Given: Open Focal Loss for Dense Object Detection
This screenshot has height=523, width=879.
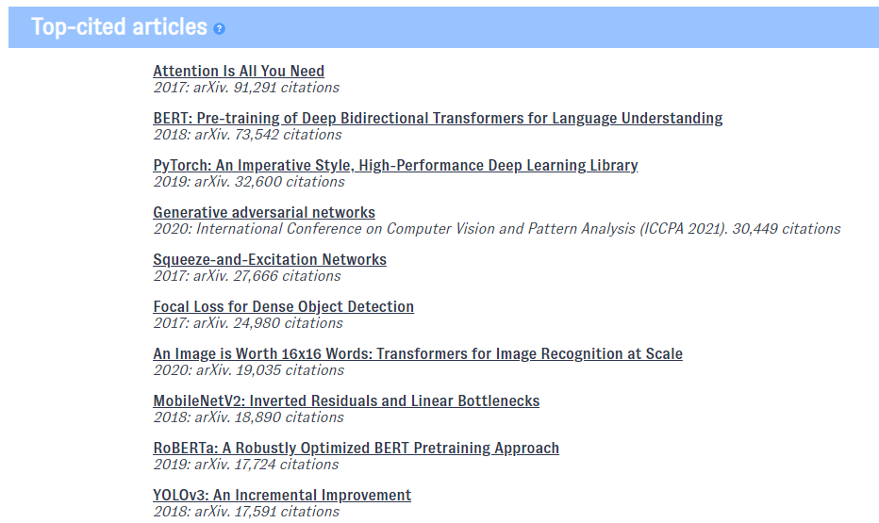Looking at the screenshot, I should click(x=283, y=307).
